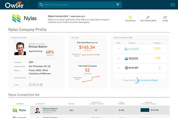Screen dimensions: 178x118
Task: Open the Twitter link icon
Action: pos(34,85)
